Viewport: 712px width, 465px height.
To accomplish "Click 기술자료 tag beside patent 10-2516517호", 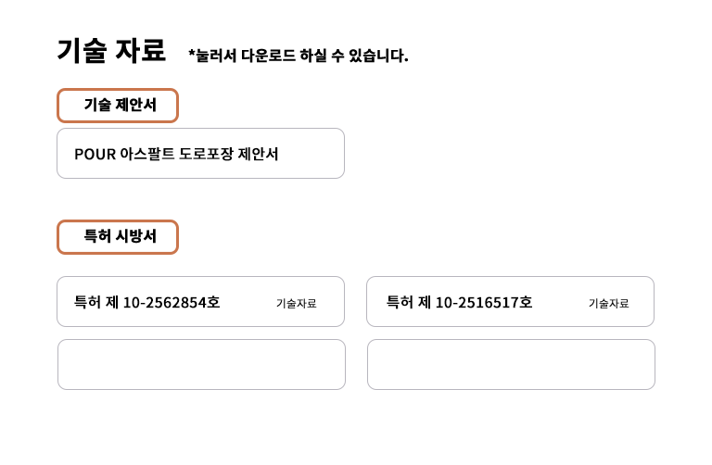I will pos(608,303).
